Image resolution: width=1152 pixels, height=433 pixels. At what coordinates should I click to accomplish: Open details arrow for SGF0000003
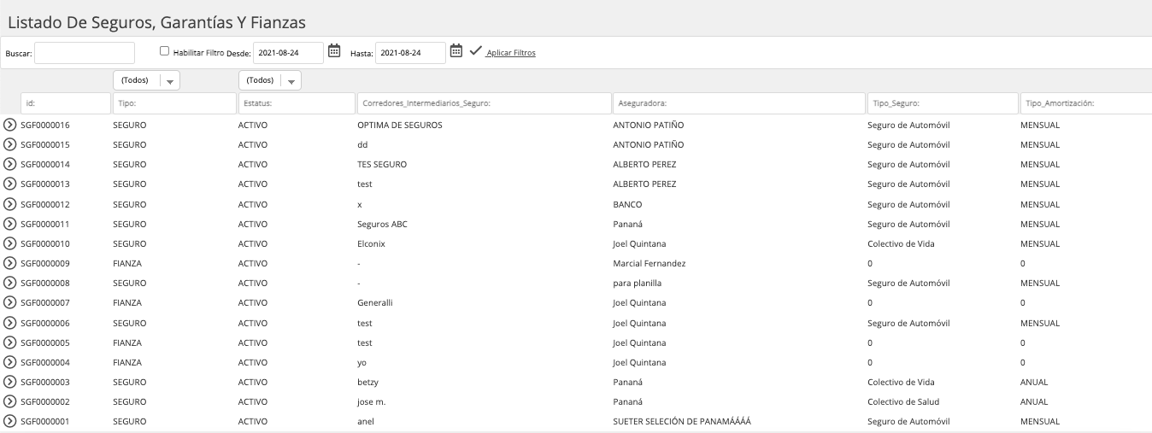(x=10, y=382)
